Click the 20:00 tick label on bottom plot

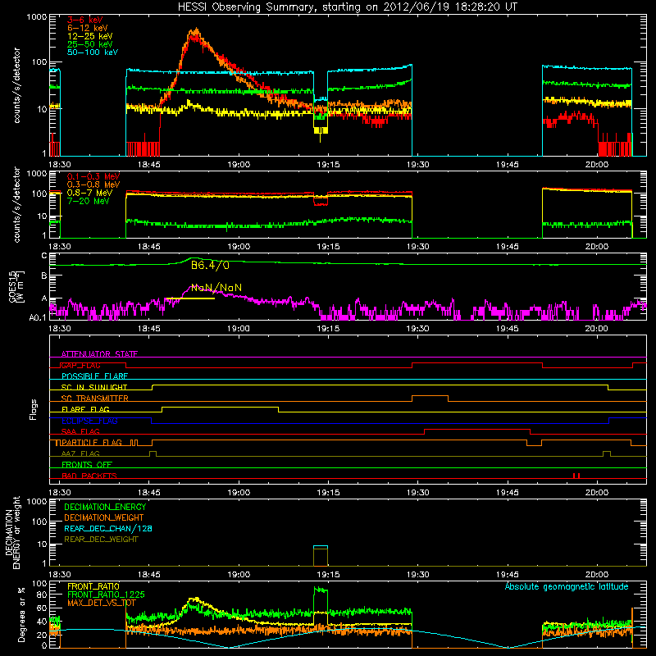click(597, 575)
